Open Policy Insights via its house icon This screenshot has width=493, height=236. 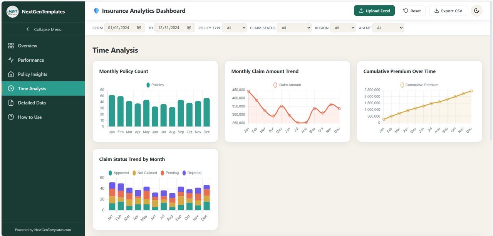pyautogui.click(x=12, y=74)
